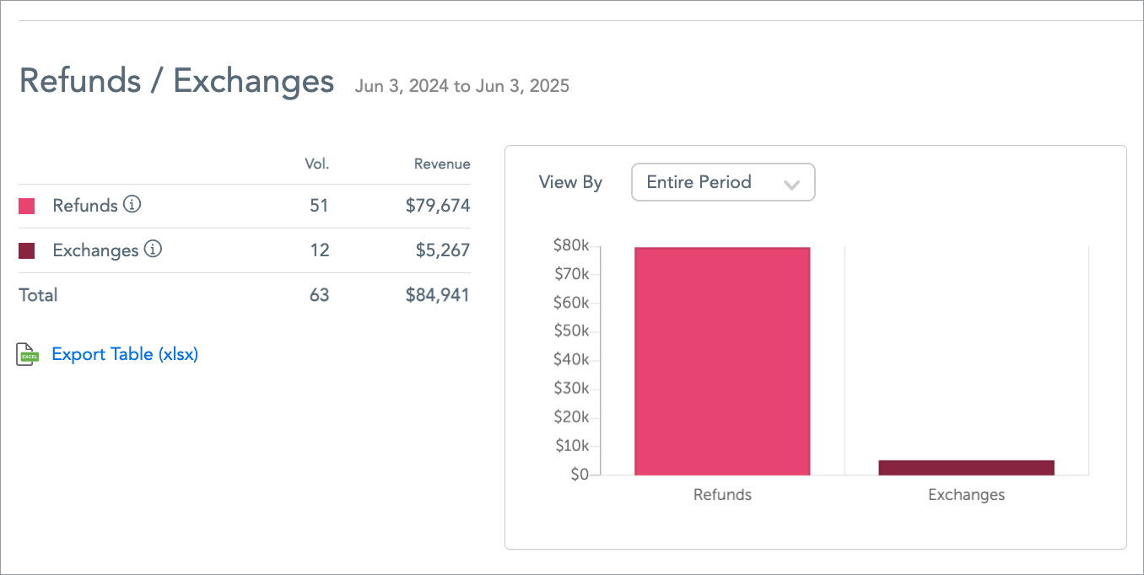Click the Total revenue value $84,941
The height and width of the screenshot is (575, 1144).
438,295
